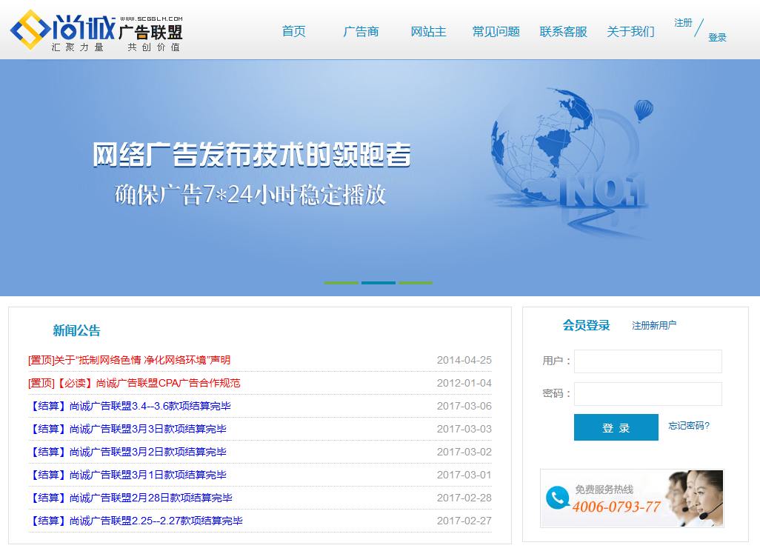Select the third green carousel indicator
760x551 pixels.
click(x=416, y=282)
